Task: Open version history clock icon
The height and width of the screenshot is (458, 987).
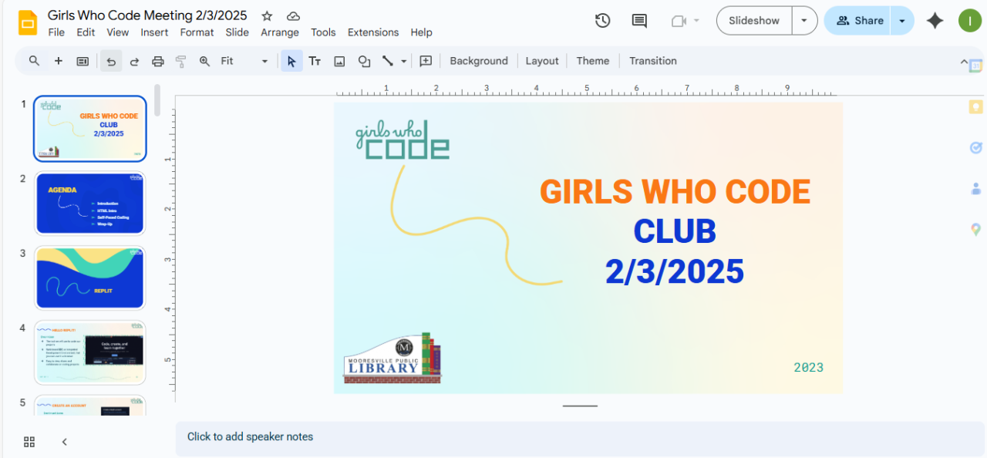Action: coord(603,21)
